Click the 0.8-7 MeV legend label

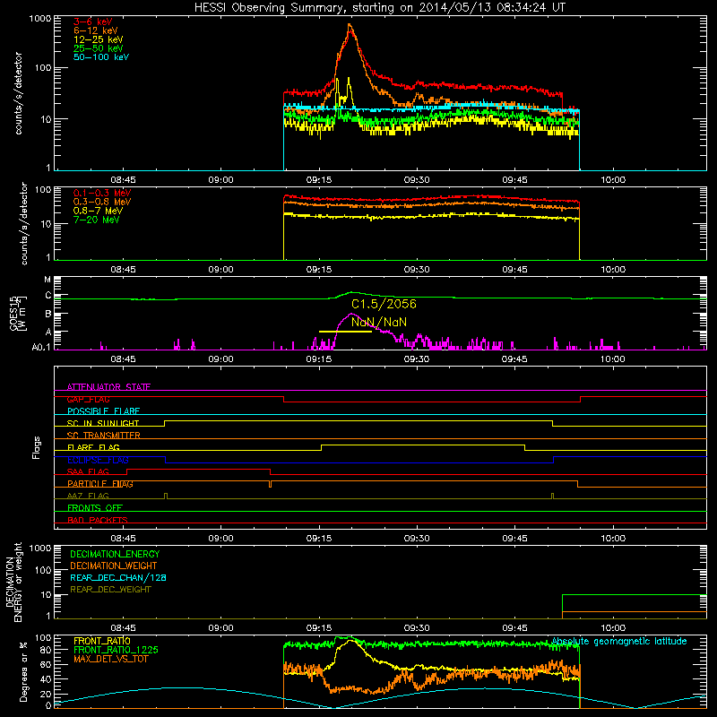(x=98, y=211)
